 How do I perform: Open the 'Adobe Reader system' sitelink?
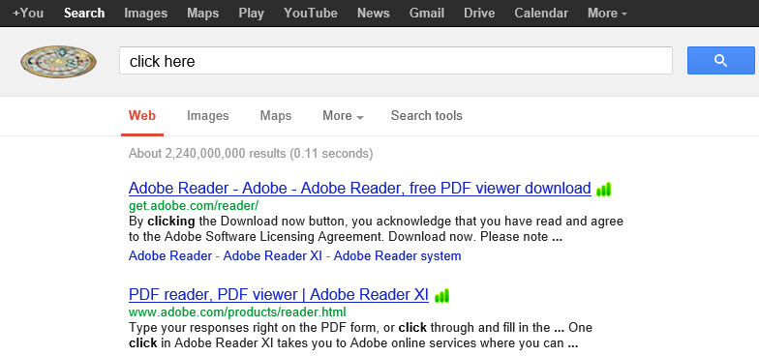click(x=397, y=255)
